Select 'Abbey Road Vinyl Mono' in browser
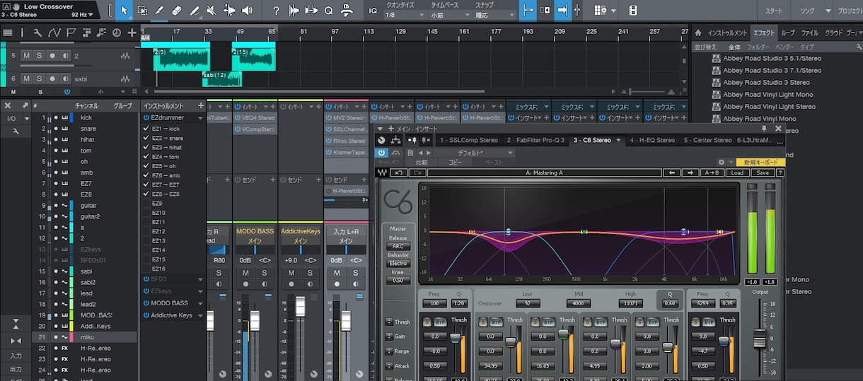863x381 pixels. click(x=759, y=119)
